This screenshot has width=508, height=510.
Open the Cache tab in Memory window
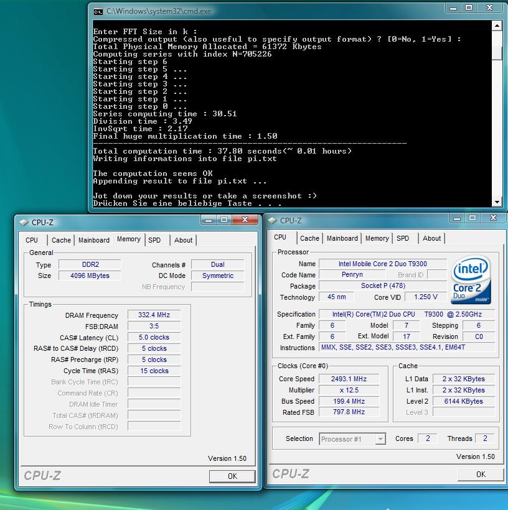click(61, 240)
